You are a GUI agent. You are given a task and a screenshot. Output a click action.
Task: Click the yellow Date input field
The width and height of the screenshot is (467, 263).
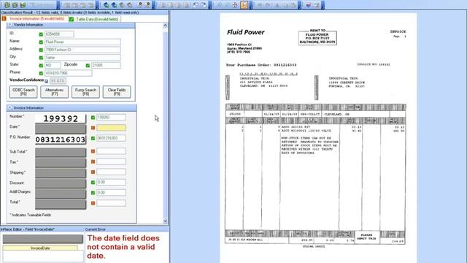[111, 128]
